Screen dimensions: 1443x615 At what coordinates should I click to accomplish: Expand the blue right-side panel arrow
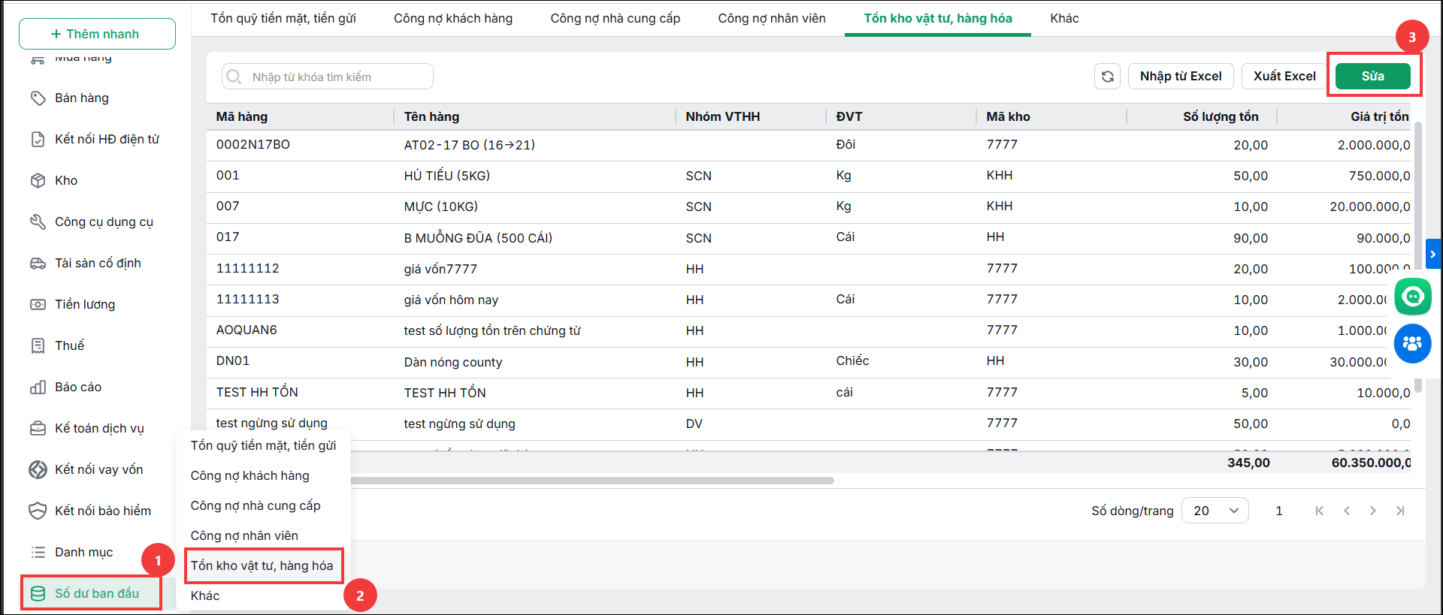click(x=1433, y=255)
